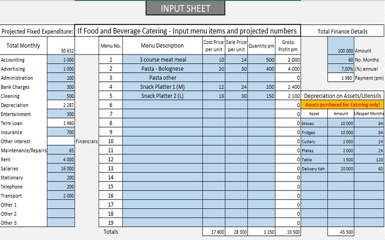This screenshot has height=240, width=385.
Task: Click the Payment (pm) value 1 980
Action: (341, 78)
